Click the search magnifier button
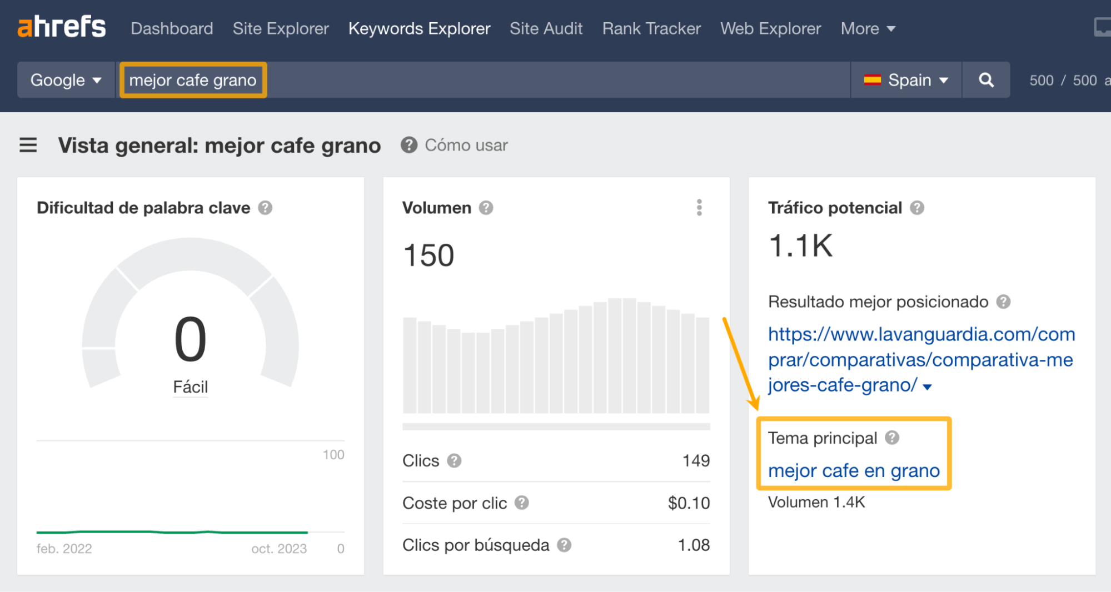Viewport: 1111px width, 592px height. click(986, 80)
